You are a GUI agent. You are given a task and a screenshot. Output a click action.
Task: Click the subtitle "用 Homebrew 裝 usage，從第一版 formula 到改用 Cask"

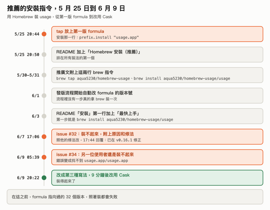[60, 17]
